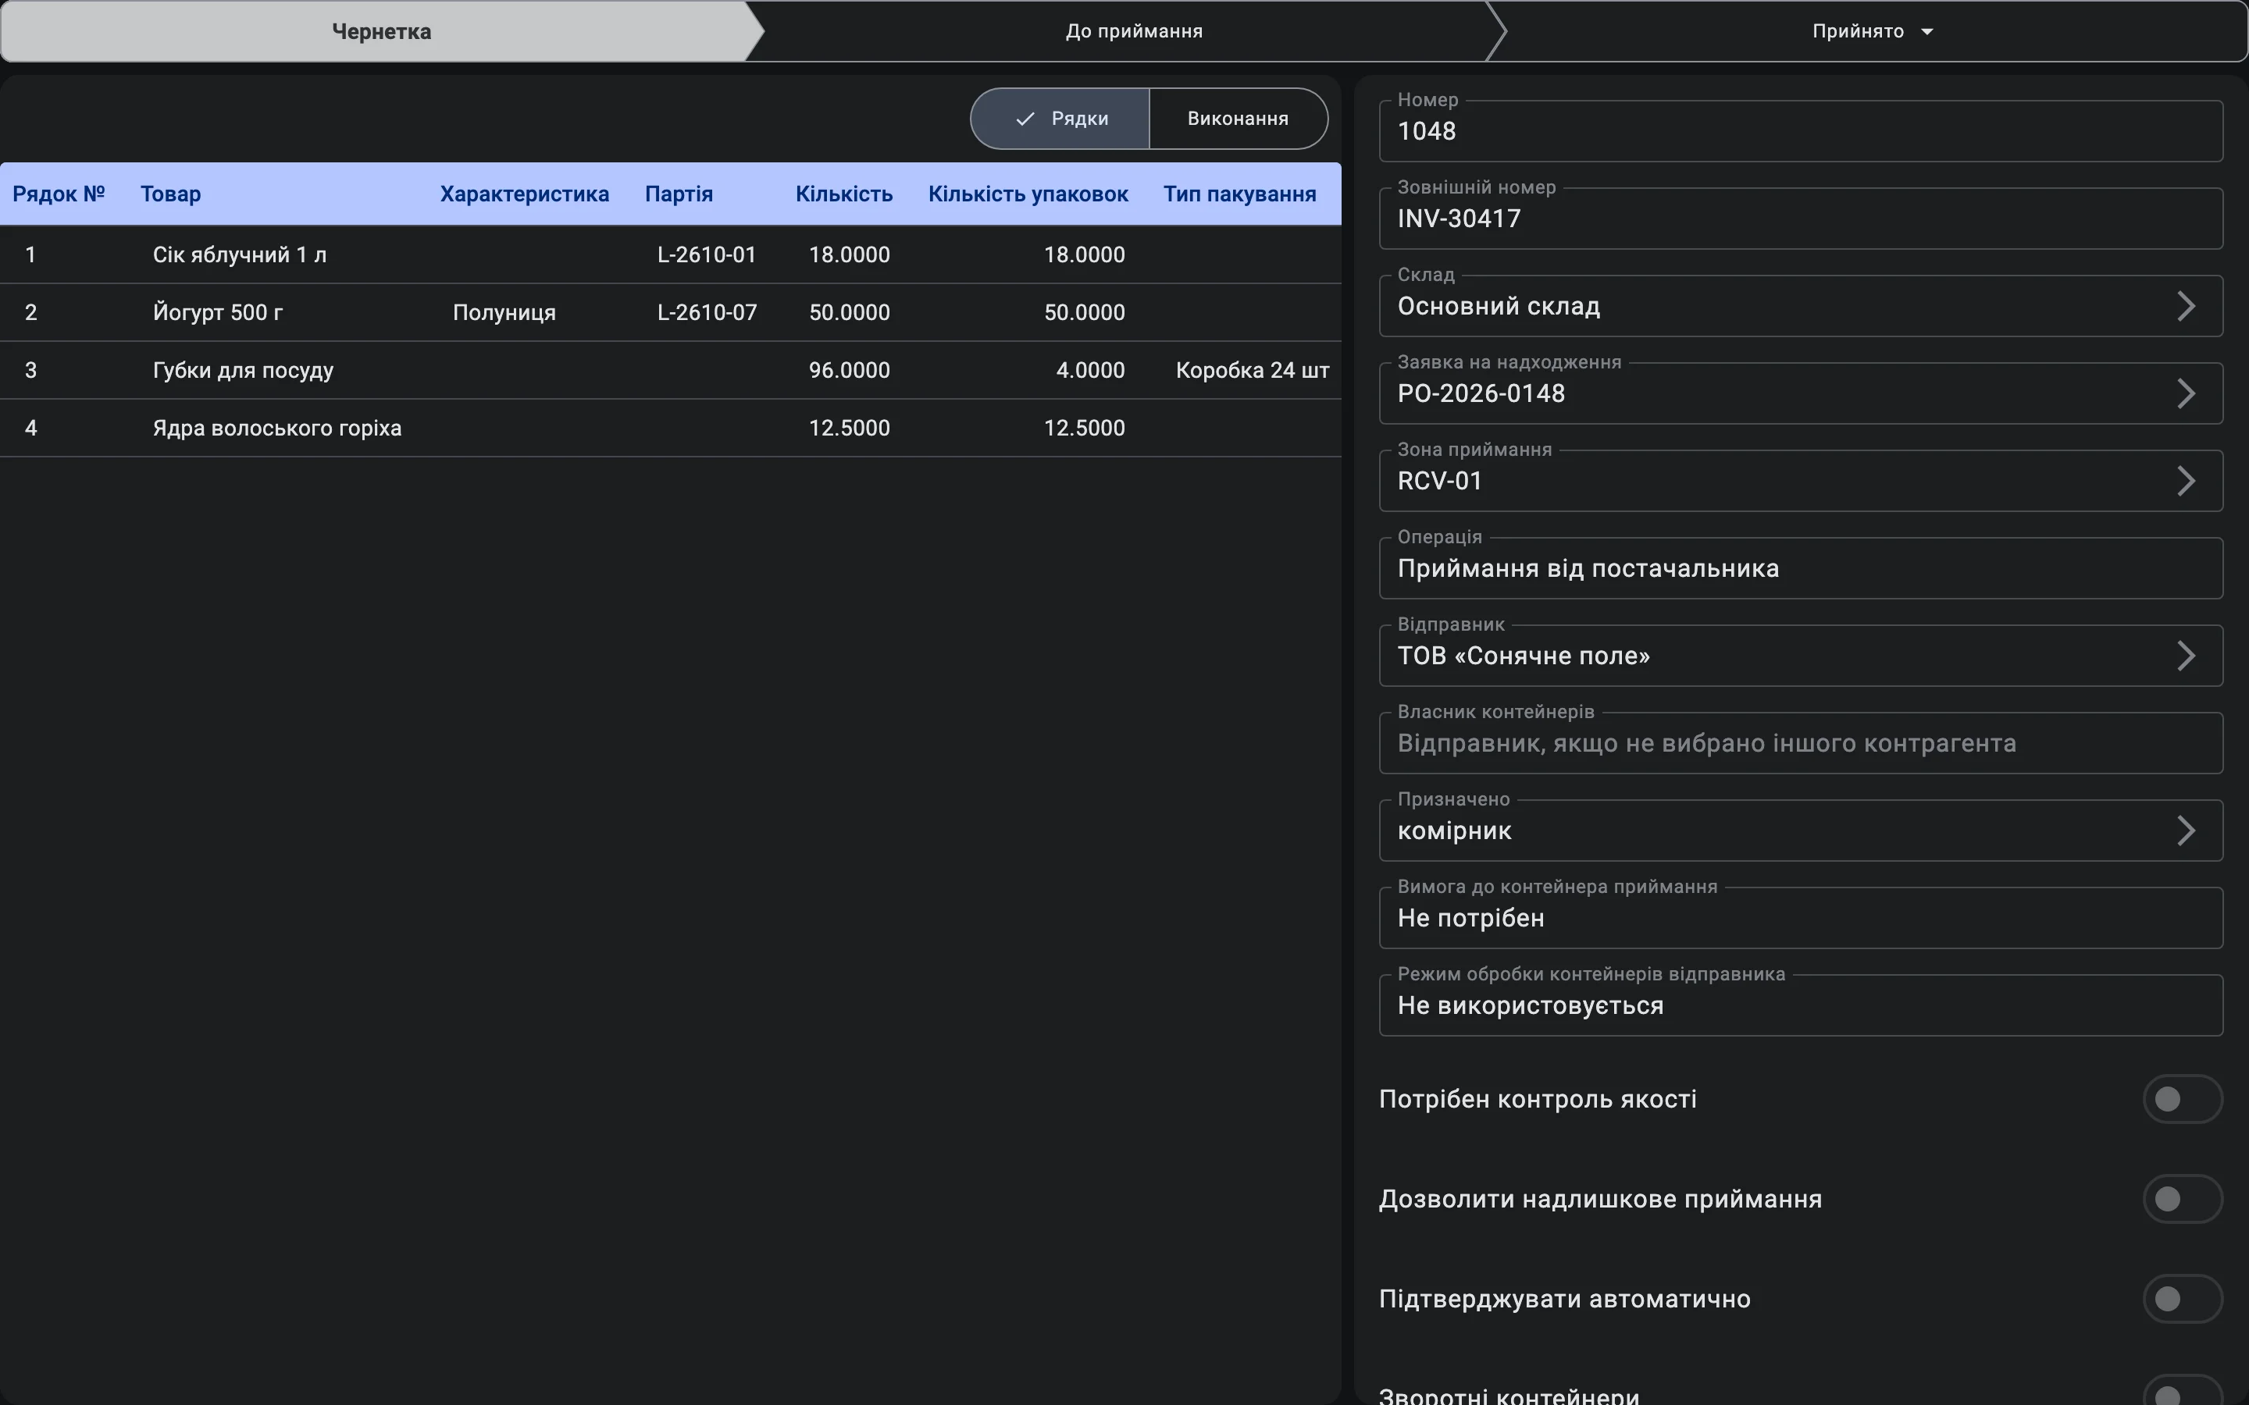The image size is (2249, 1405).
Task: Select row Ядра волоського горіха
Action: tap(670, 428)
